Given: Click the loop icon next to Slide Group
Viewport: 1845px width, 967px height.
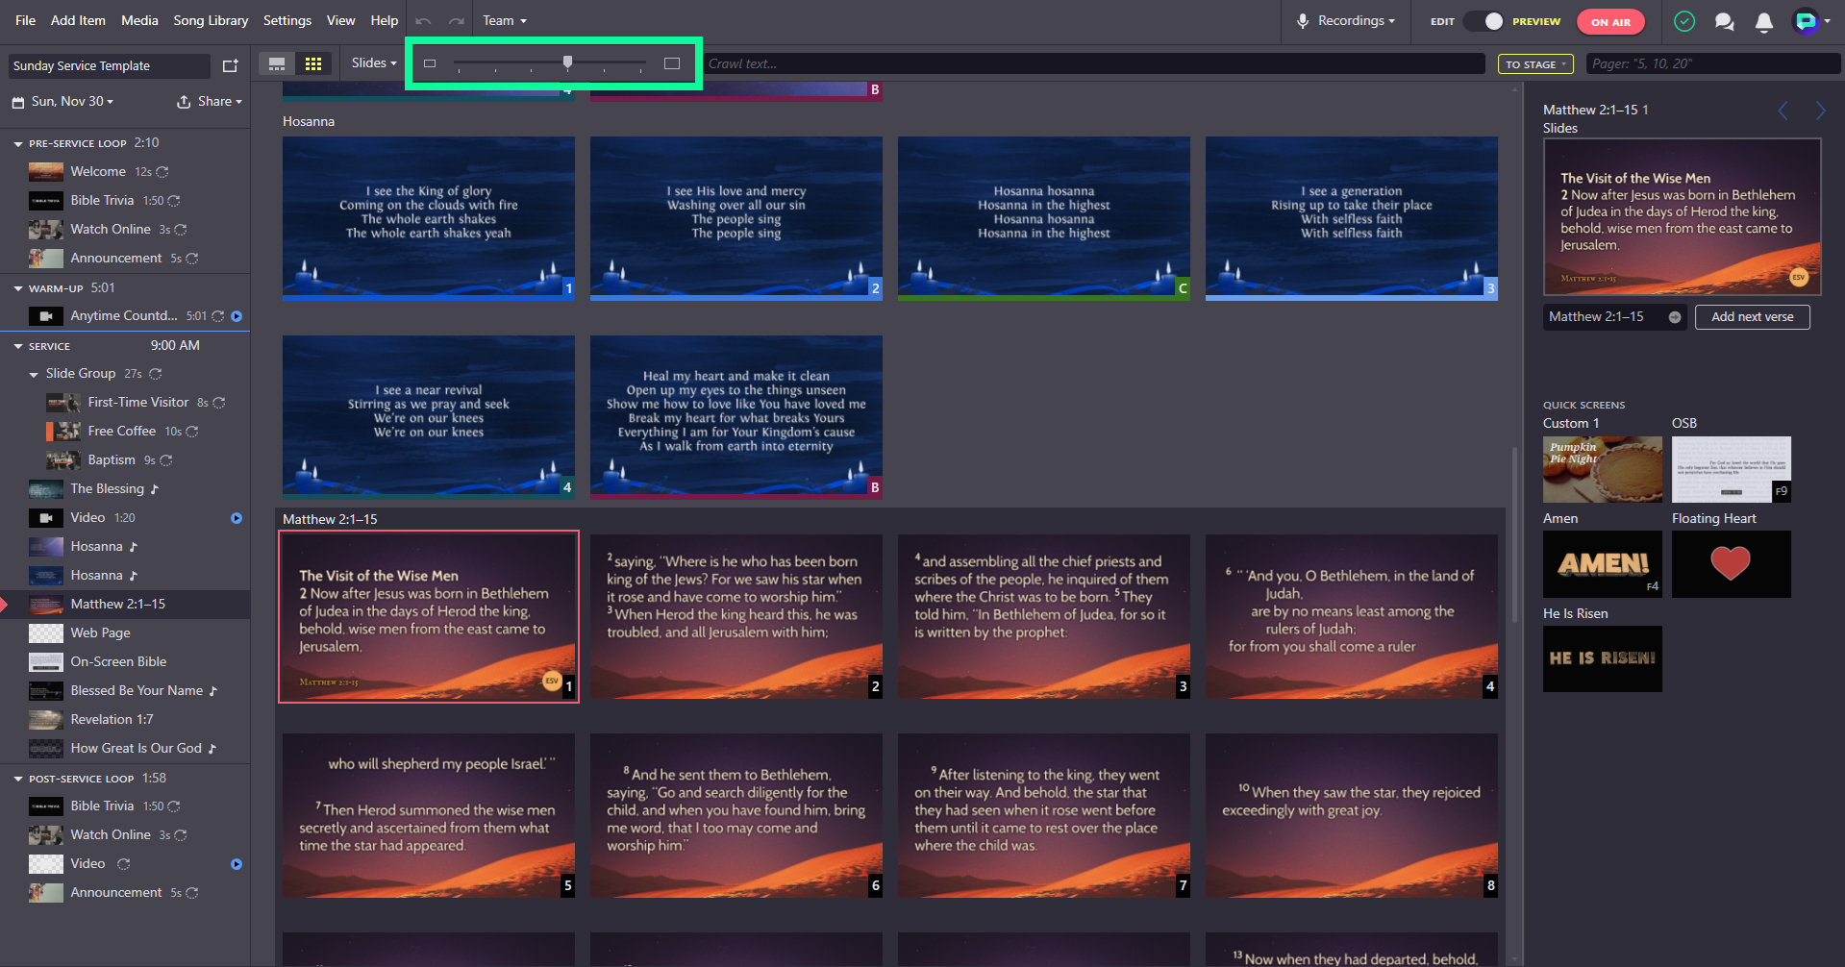Looking at the screenshot, I should pos(155,374).
